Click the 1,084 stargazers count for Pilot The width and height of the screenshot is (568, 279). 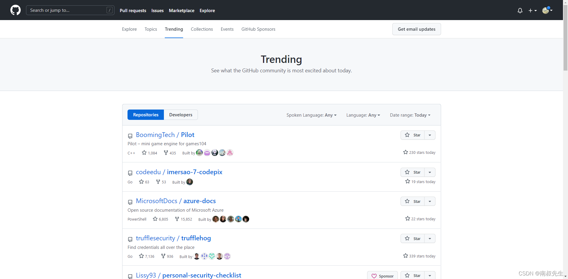point(149,153)
